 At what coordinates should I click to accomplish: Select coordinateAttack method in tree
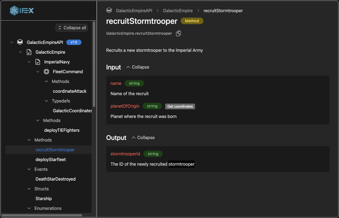point(70,91)
